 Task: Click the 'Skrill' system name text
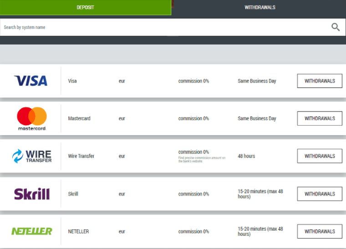[73, 194]
